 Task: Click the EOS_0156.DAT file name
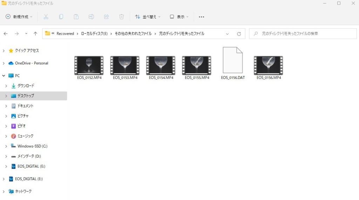233,77
